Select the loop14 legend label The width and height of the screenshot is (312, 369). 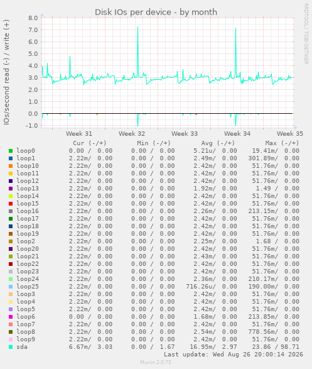coord(28,196)
